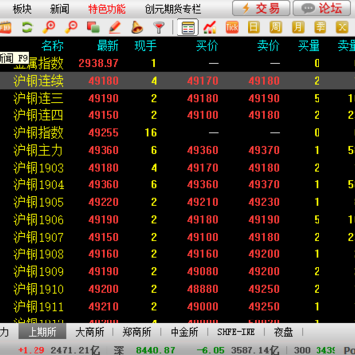Image resolution: width=355 pixels, height=355 pixels.
Task: Sort by the 最新 column header
Action: tap(107, 46)
